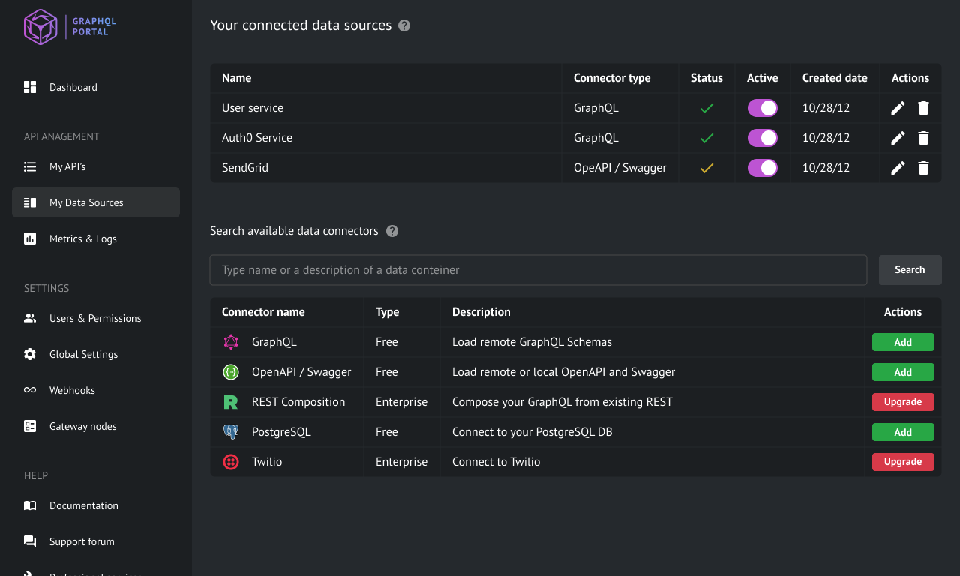
Task: Add the PostgreSQL connector
Action: (x=903, y=432)
